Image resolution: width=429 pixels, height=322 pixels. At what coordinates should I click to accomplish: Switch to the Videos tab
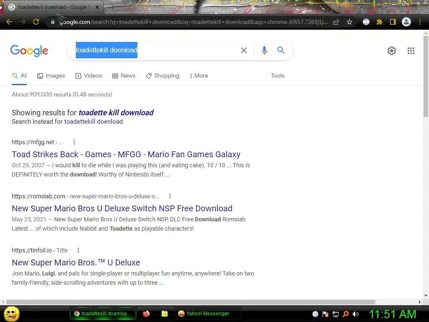pyautogui.click(x=89, y=76)
